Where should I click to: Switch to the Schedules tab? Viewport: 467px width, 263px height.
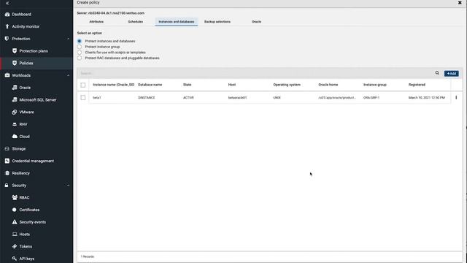[x=136, y=22]
